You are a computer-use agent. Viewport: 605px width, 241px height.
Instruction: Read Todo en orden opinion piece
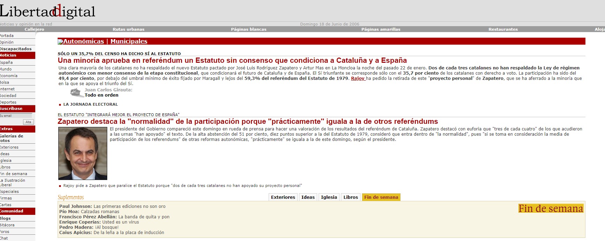point(101,95)
